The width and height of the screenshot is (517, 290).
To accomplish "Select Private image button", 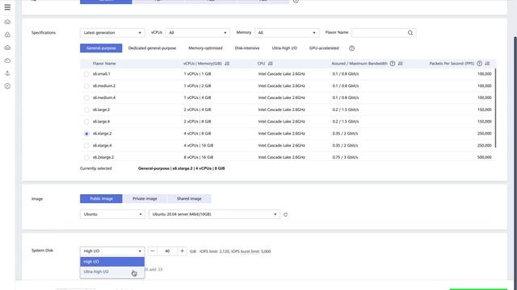I will coord(145,199).
